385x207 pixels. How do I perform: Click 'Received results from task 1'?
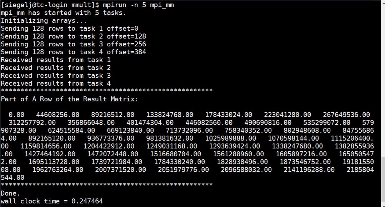click(56, 60)
